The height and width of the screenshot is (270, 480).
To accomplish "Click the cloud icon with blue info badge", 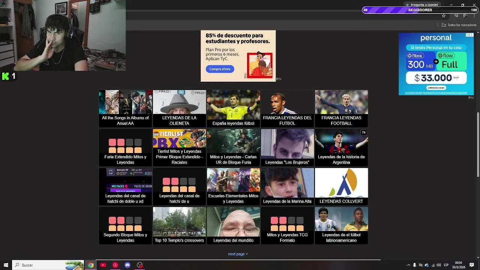I will [426, 265].
